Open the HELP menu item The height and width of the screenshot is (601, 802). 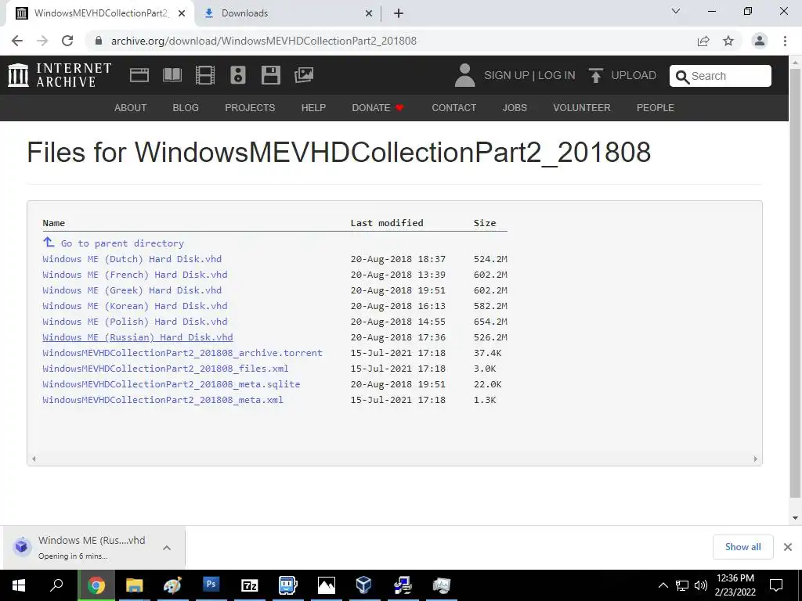point(313,108)
